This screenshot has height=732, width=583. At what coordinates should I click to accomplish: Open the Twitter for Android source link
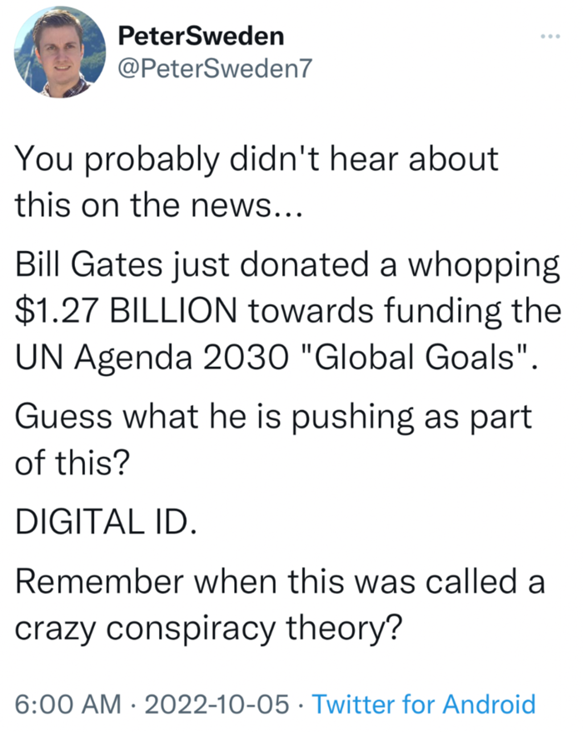[423, 704]
